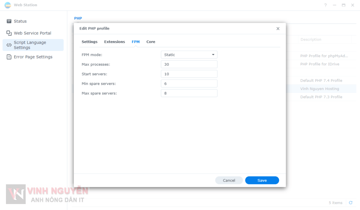Click the Min spare servers field
The height and width of the screenshot is (210, 360).
point(189,84)
